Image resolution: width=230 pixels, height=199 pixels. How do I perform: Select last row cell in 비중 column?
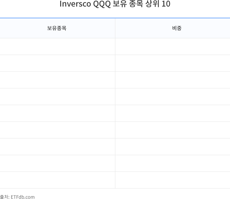[172, 180]
